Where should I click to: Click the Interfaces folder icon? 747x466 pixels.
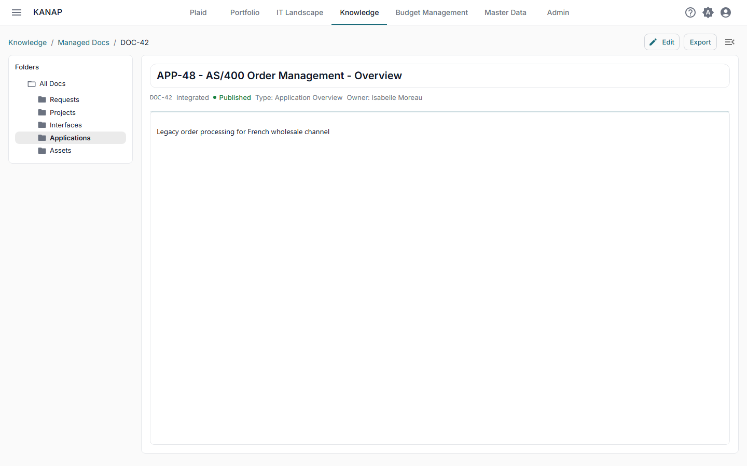coord(42,125)
